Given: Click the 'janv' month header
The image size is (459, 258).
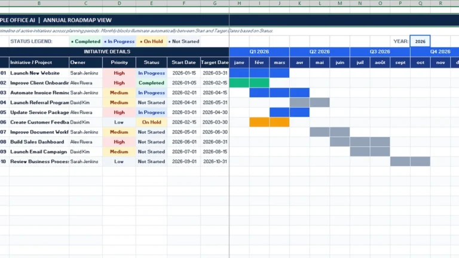Looking at the screenshot, I should click(239, 62).
